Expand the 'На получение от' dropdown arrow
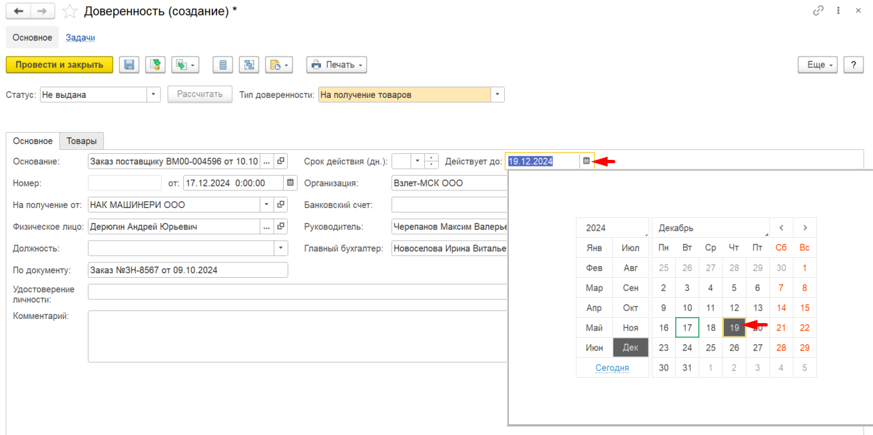The width and height of the screenshot is (873, 435). pyautogui.click(x=267, y=205)
